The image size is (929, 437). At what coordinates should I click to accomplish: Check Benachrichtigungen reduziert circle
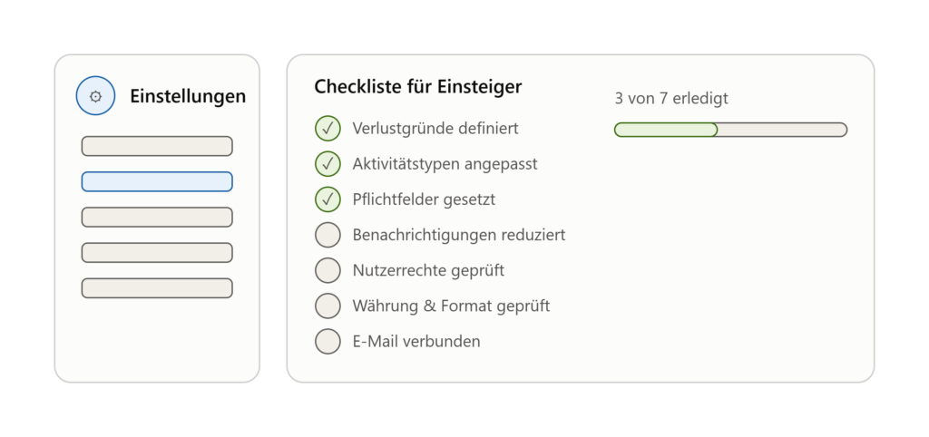pyautogui.click(x=328, y=235)
